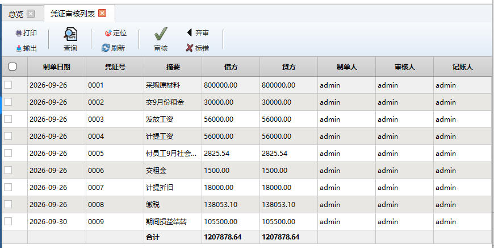Click the 查询 button label
494x248 pixels.
pos(70,48)
